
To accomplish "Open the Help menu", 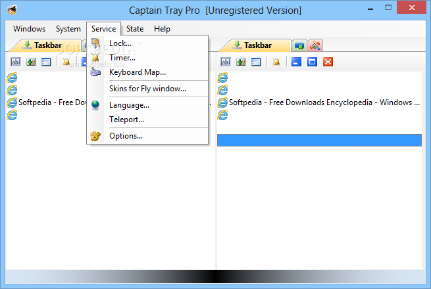I will (162, 29).
